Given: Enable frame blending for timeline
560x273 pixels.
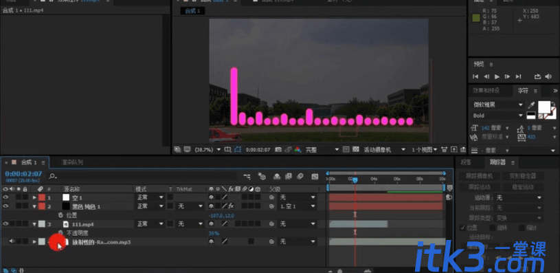Looking at the screenshot, I should pos(289,176).
